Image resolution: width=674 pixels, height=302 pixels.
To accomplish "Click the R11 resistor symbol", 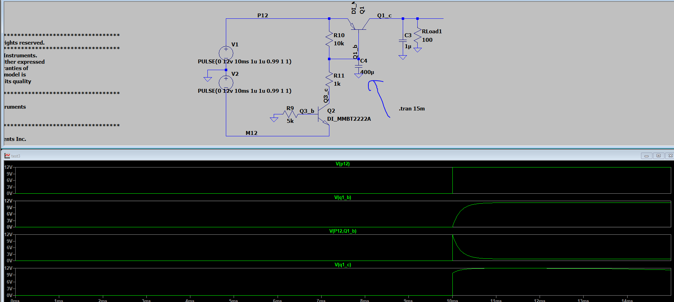I will point(329,79).
